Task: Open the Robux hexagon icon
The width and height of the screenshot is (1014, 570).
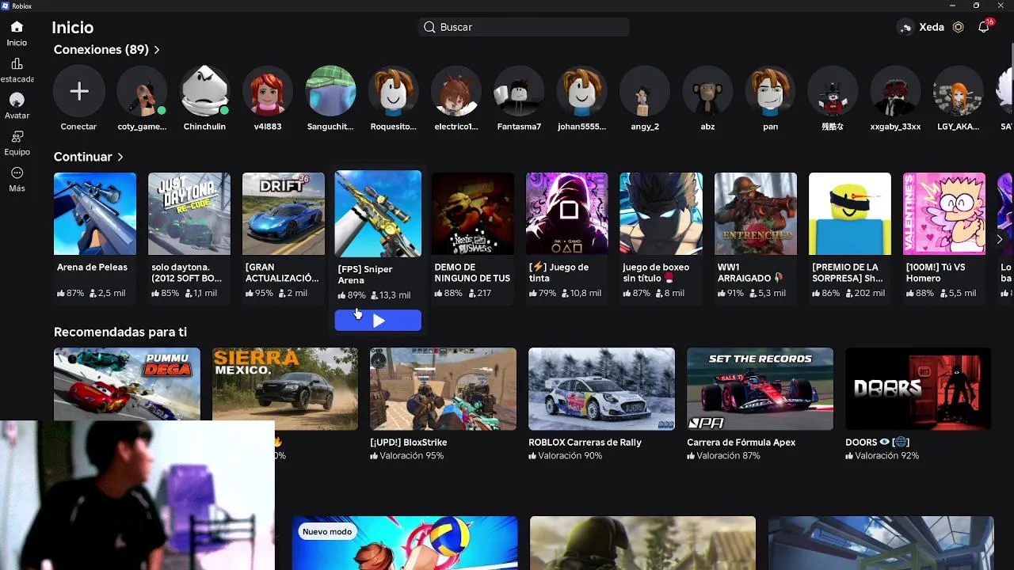Action: tap(958, 27)
